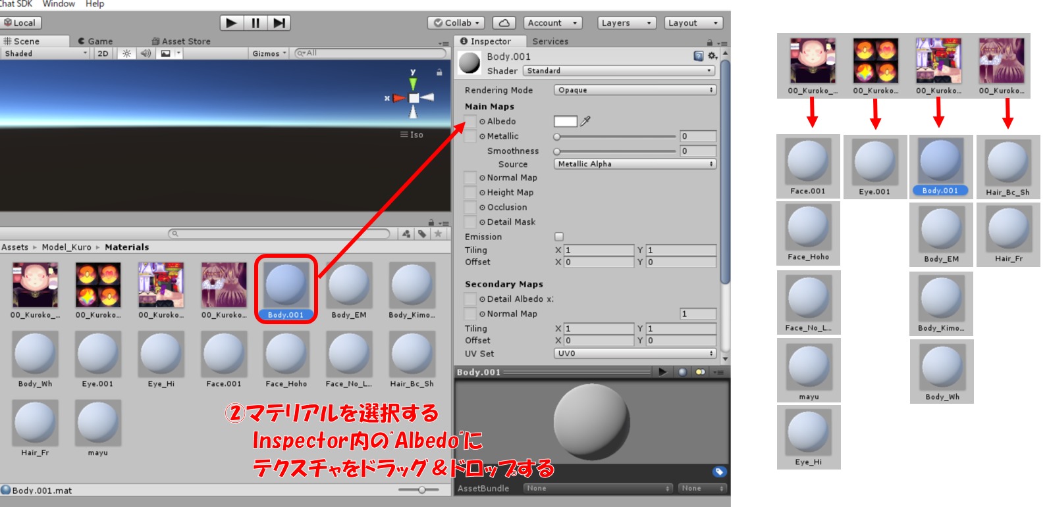Switch to the Game tab
This screenshot has width=1047, height=507.
tap(95, 41)
